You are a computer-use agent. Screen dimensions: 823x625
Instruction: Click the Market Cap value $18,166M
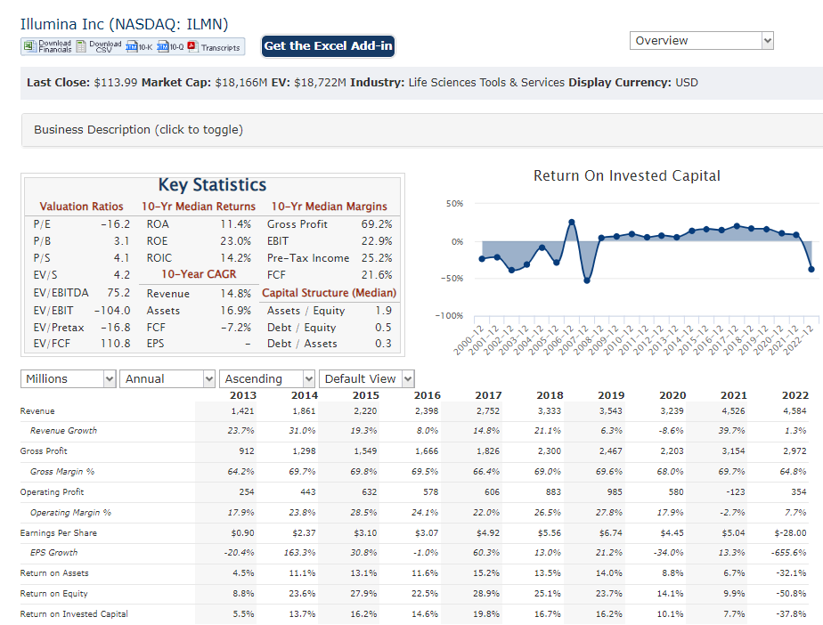240,83
